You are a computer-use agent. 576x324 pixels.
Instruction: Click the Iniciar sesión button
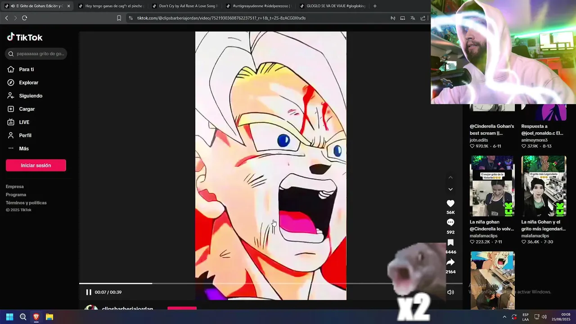(x=36, y=165)
